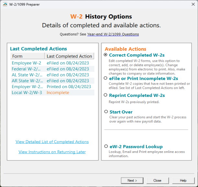Select the Local W-2/W-3 row
Image resolution: width=198 pixels, height=187 pixels.
pos(52,93)
